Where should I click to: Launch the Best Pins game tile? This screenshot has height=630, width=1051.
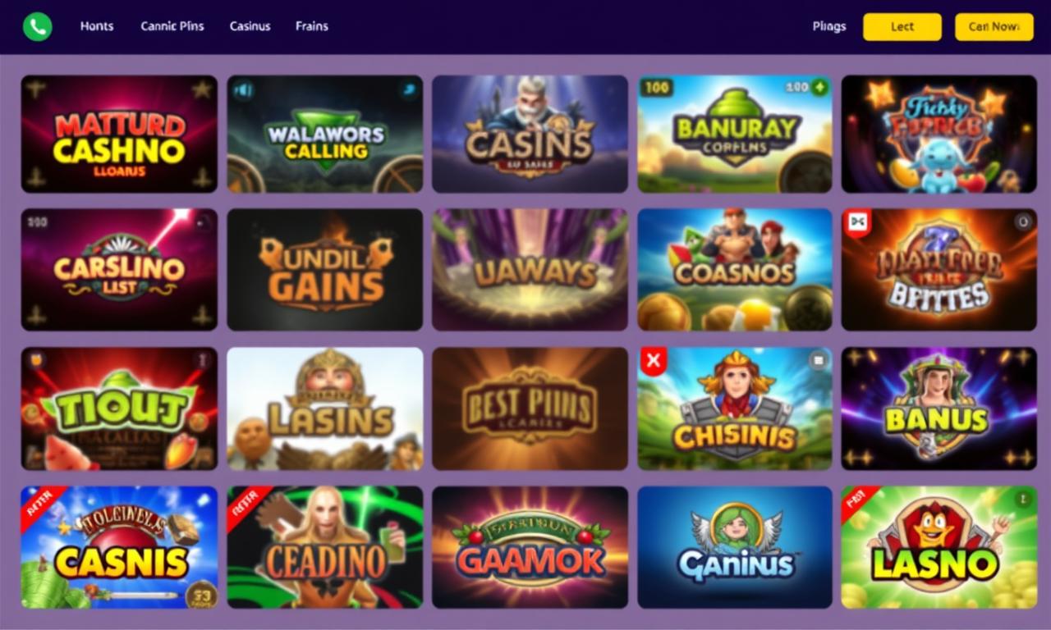pyautogui.click(x=530, y=409)
